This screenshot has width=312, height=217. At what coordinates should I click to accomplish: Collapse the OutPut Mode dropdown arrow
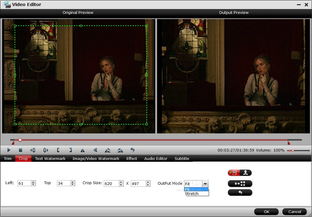205,184
